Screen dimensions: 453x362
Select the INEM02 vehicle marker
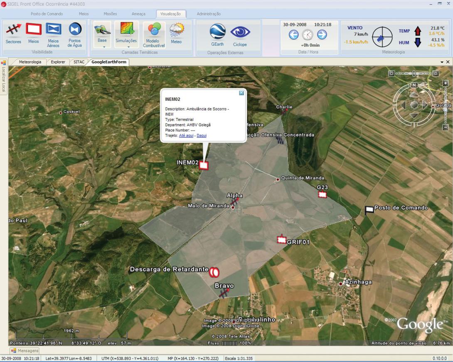tap(203, 165)
